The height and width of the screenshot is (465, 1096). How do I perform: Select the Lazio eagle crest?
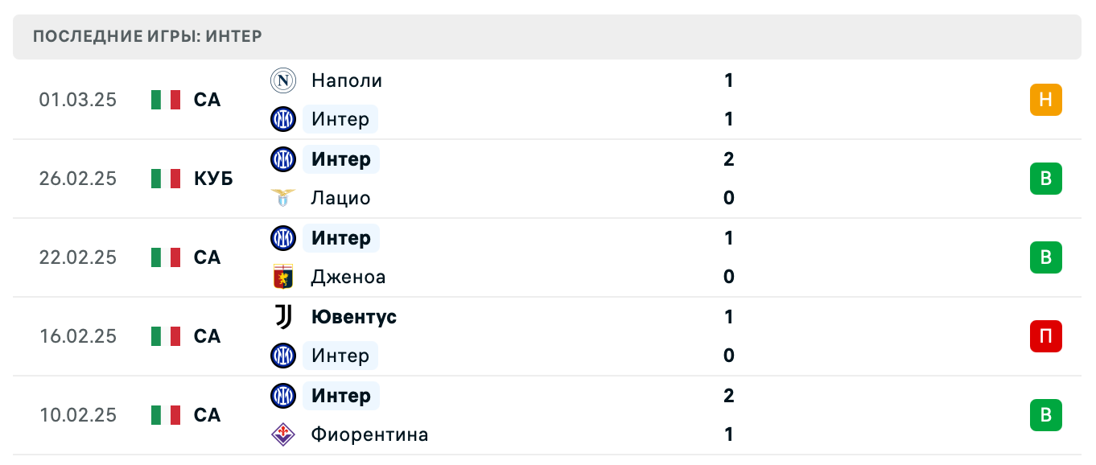point(283,198)
